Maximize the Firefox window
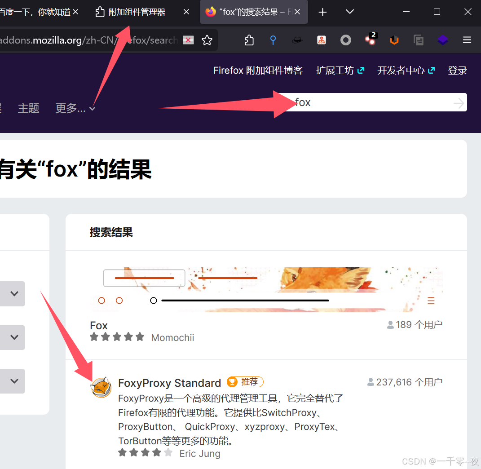The height and width of the screenshot is (469, 481). (437, 12)
